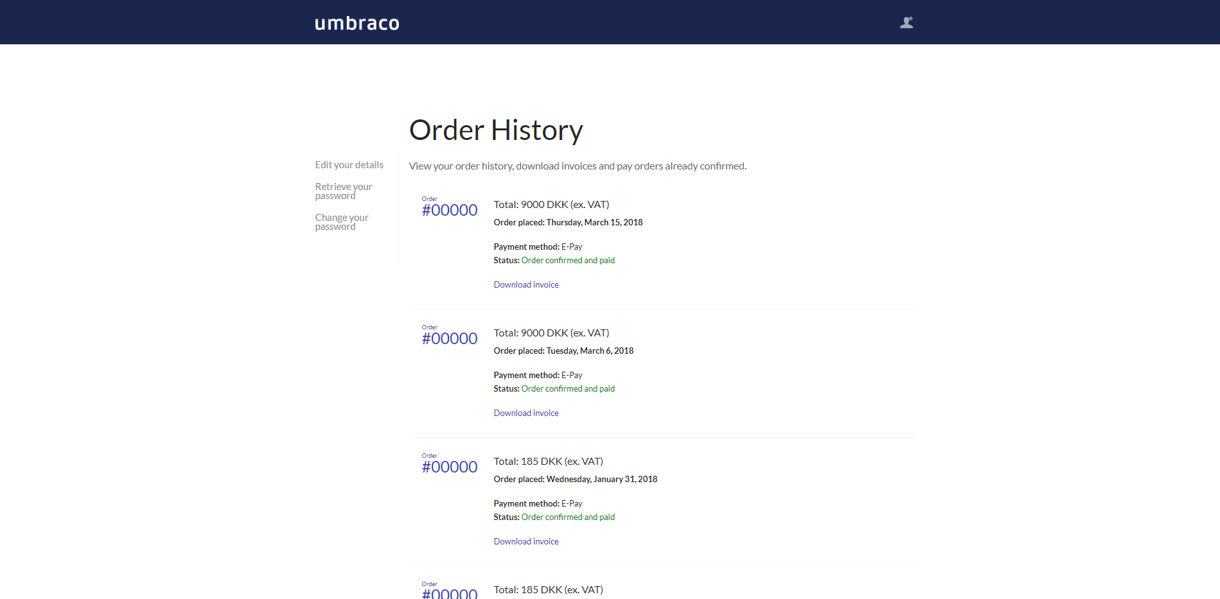The image size is (1220, 599).
Task: Click the status text of March 15 order
Action: [x=567, y=260]
